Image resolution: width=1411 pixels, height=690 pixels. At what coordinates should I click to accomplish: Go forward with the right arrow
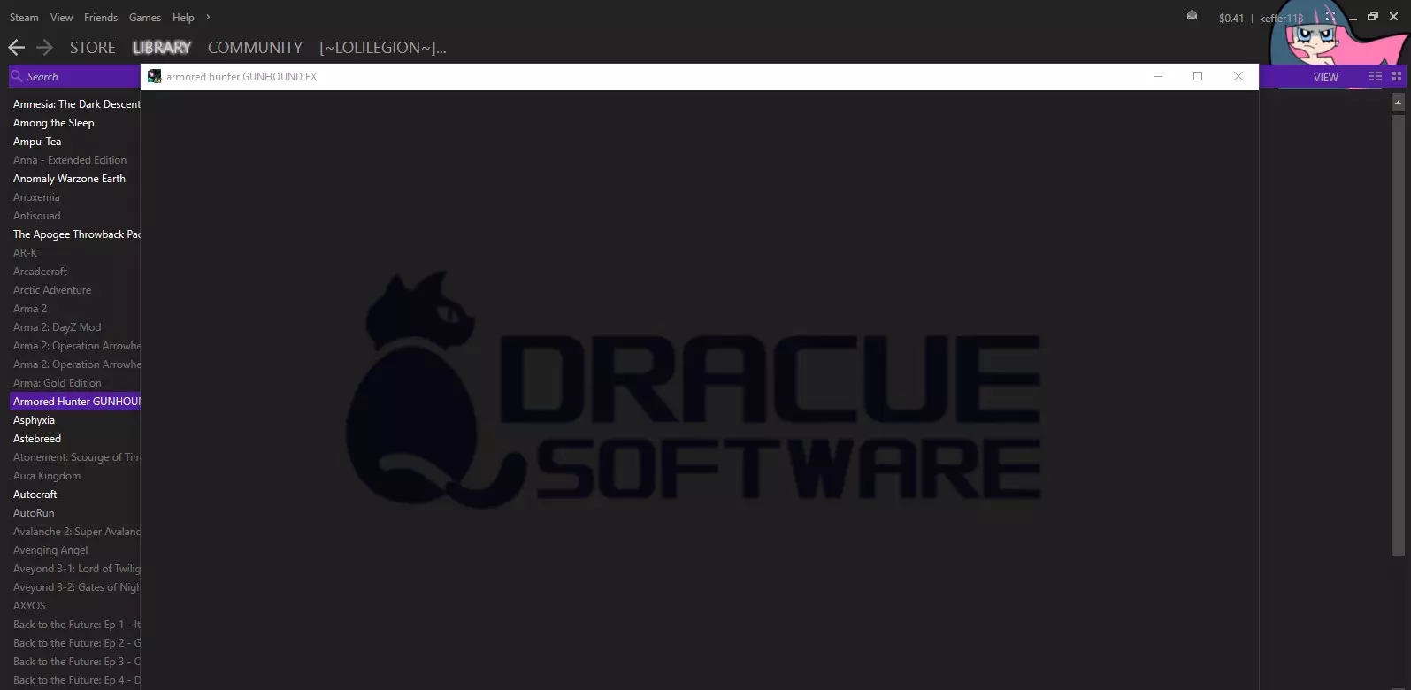coord(44,48)
